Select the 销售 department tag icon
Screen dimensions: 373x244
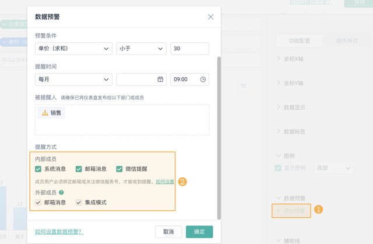coord(45,113)
